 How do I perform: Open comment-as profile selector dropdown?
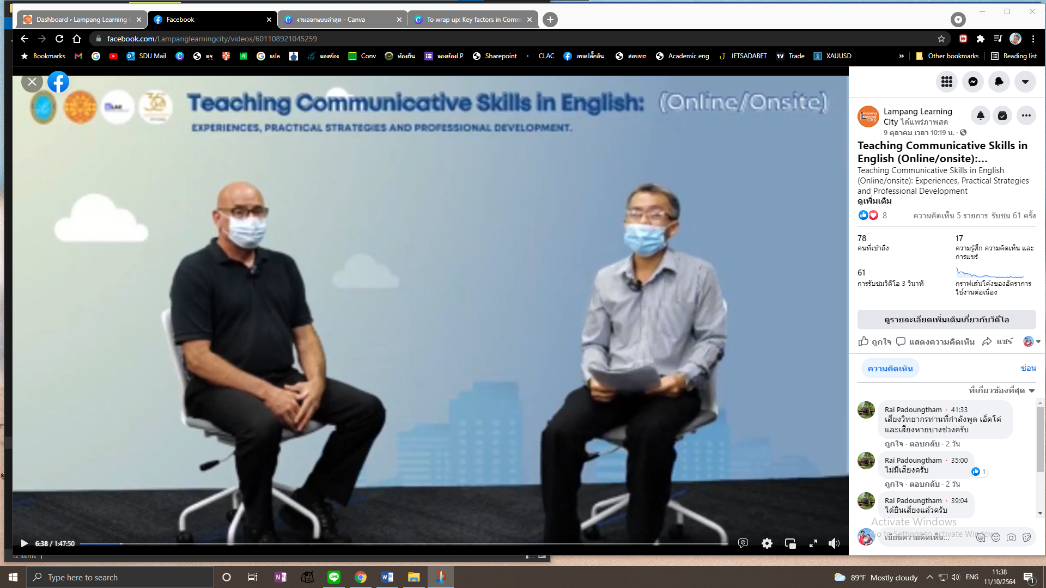[1032, 341]
